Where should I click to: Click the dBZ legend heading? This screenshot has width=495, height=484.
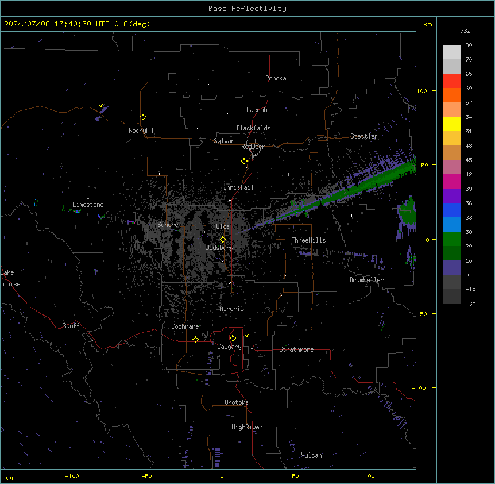465,30
